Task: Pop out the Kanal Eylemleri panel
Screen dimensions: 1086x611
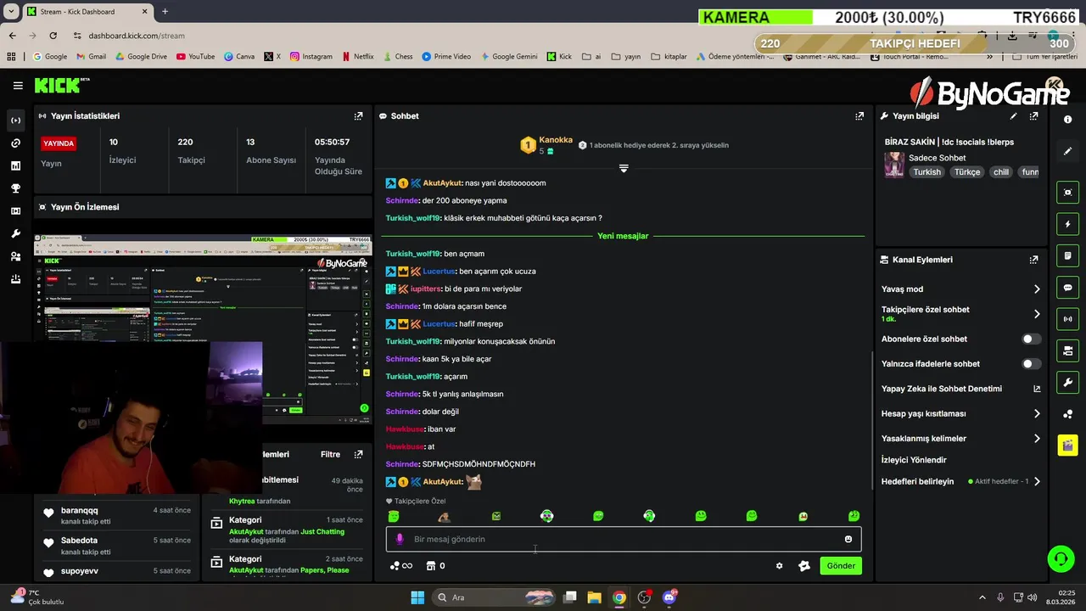Action: click(x=1033, y=260)
